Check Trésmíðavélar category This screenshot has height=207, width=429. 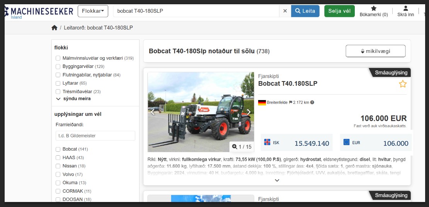pyautogui.click(x=58, y=92)
